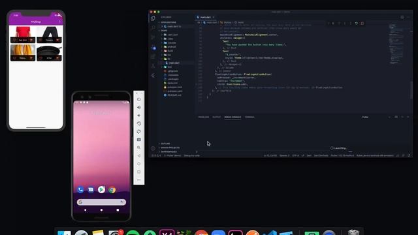Open more options dots on emulator toolbar

click(x=139, y=180)
